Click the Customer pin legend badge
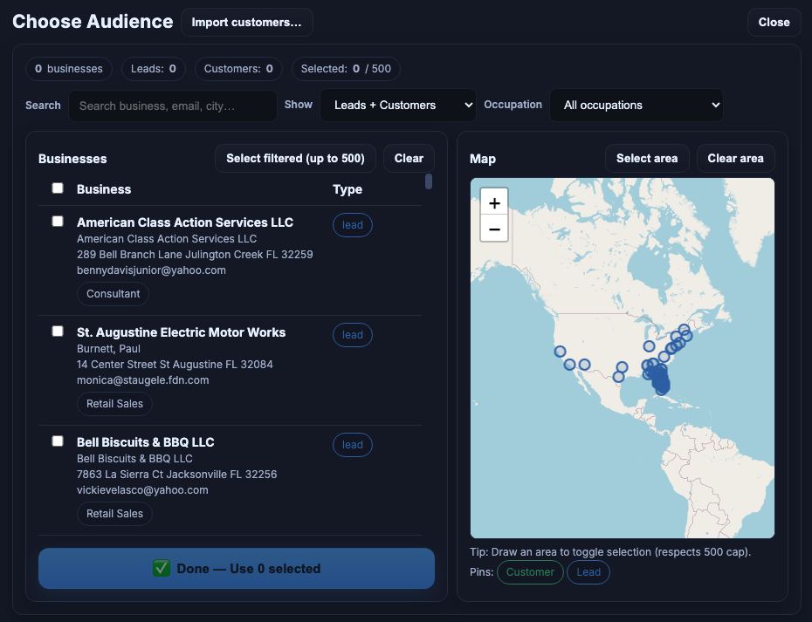812x622 pixels. 530,571
